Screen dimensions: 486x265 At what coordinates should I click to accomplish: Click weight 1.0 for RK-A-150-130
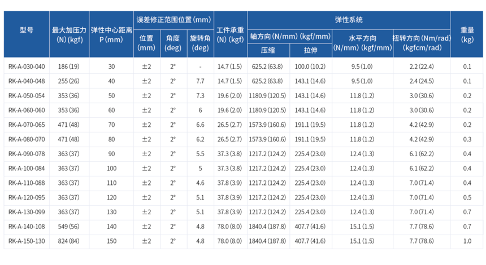click(467, 241)
